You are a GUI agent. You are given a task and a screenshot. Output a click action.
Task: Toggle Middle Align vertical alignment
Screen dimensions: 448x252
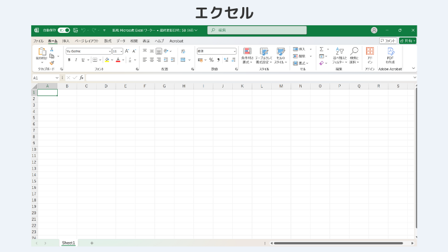[x=151, y=51]
